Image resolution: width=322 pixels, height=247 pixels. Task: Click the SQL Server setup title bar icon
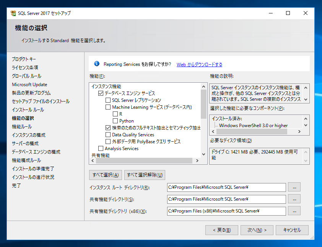[x=13, y=13]
